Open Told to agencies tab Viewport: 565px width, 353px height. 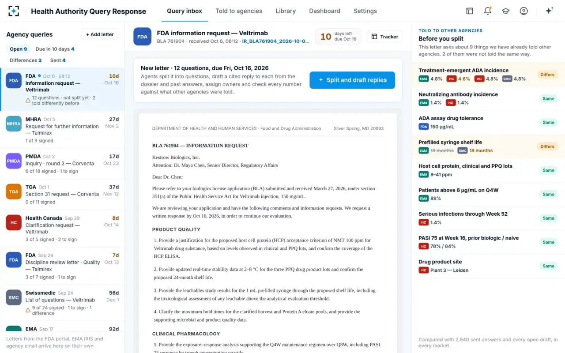[x=239, y=11]
